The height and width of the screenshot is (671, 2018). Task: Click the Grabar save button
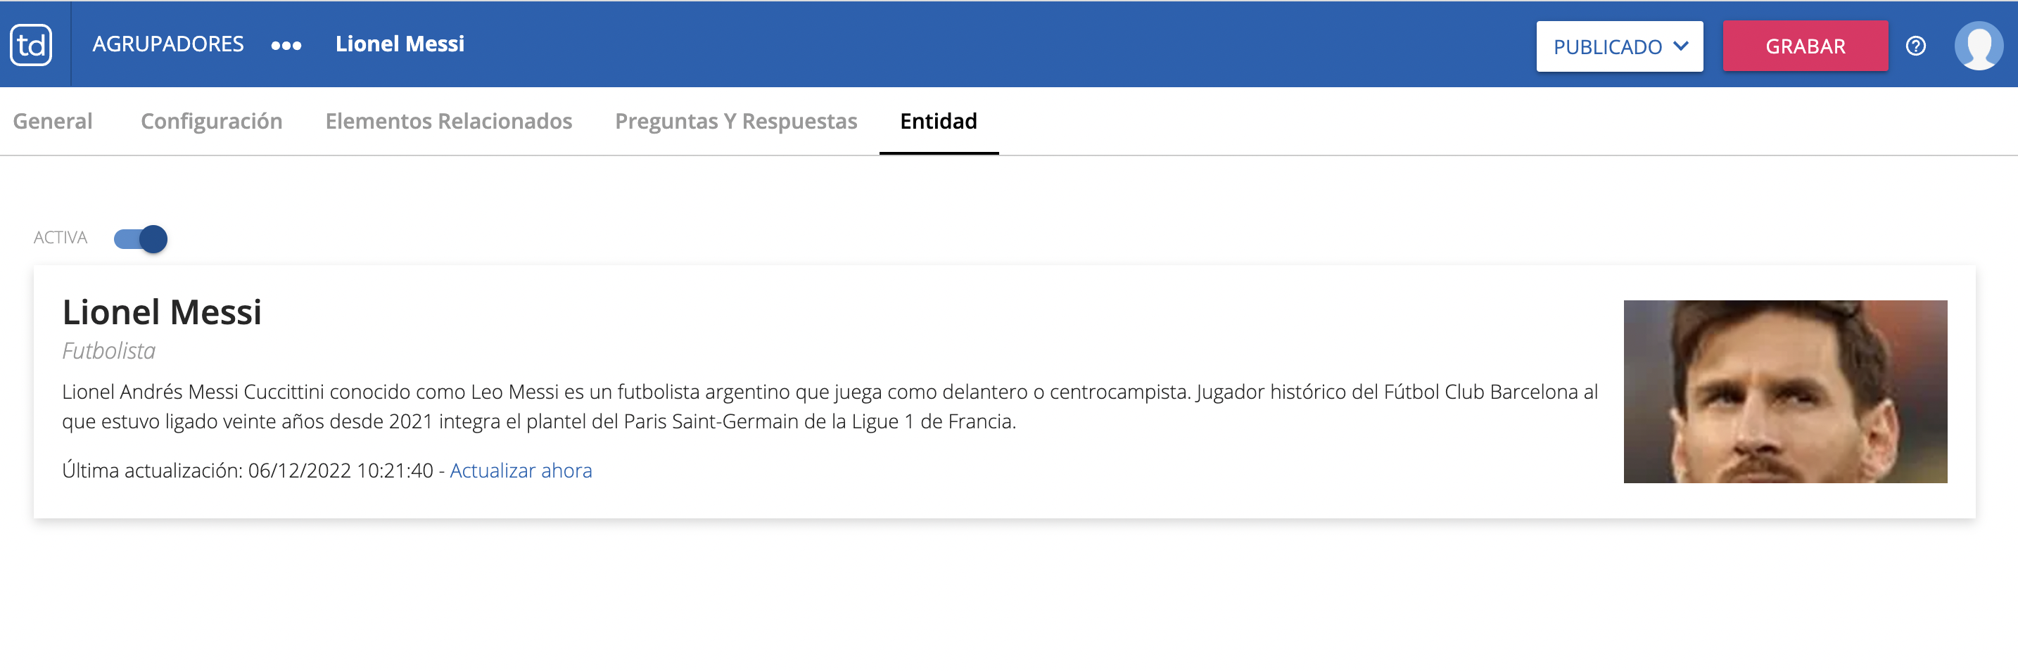[x=1805, y=46]
